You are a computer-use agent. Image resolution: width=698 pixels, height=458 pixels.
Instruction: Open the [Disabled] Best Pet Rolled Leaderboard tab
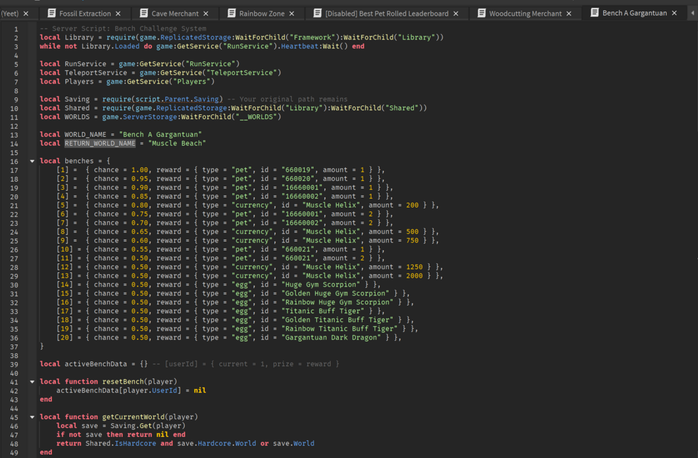pos(386,14)
